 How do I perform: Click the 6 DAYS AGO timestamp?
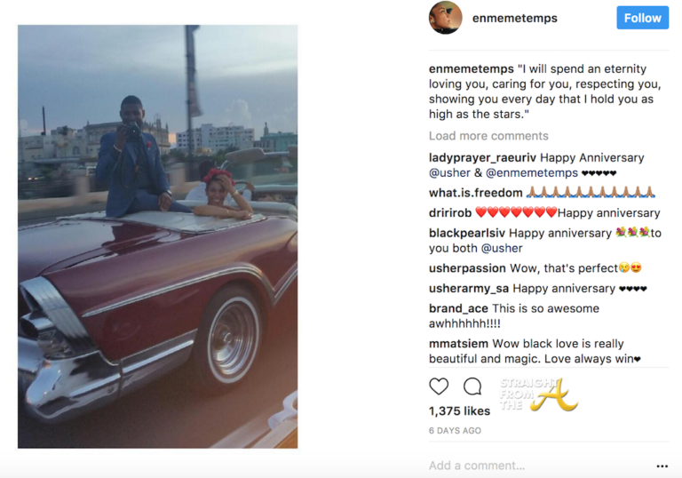click(455, 431)
